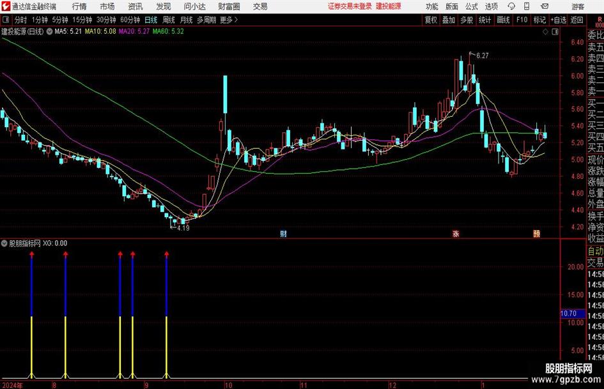604x389 pixels.
Task: Click the 标记 mark button
Action: 539,20
